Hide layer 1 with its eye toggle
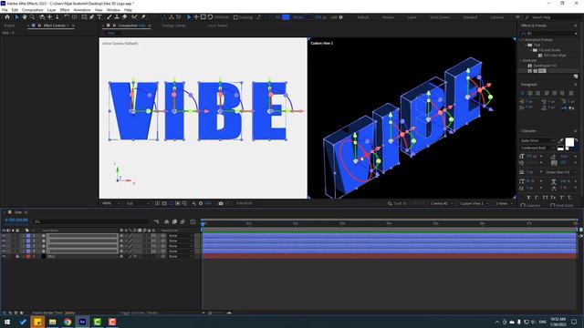The image size is (584, 328). (4, 235)
